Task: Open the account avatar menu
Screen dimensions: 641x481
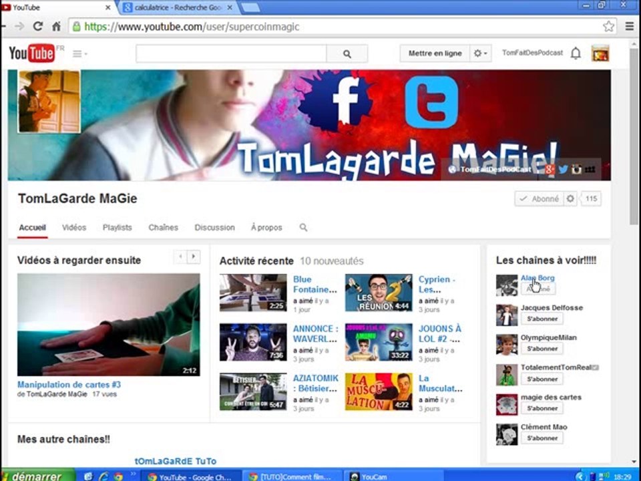Action: tap(600, 53)
